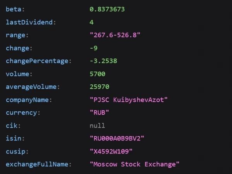
Task: Select the changePercentage value -3.2538
Action: tap(103, 61)
